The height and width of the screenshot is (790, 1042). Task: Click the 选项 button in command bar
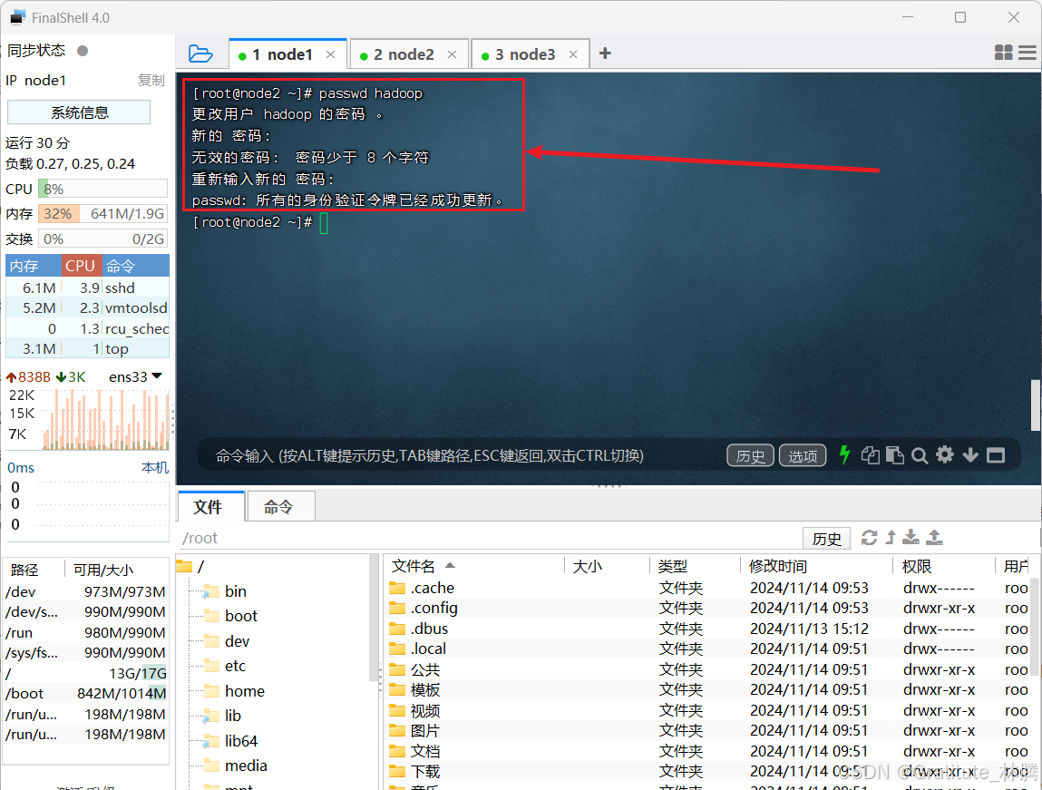[803, 456]
